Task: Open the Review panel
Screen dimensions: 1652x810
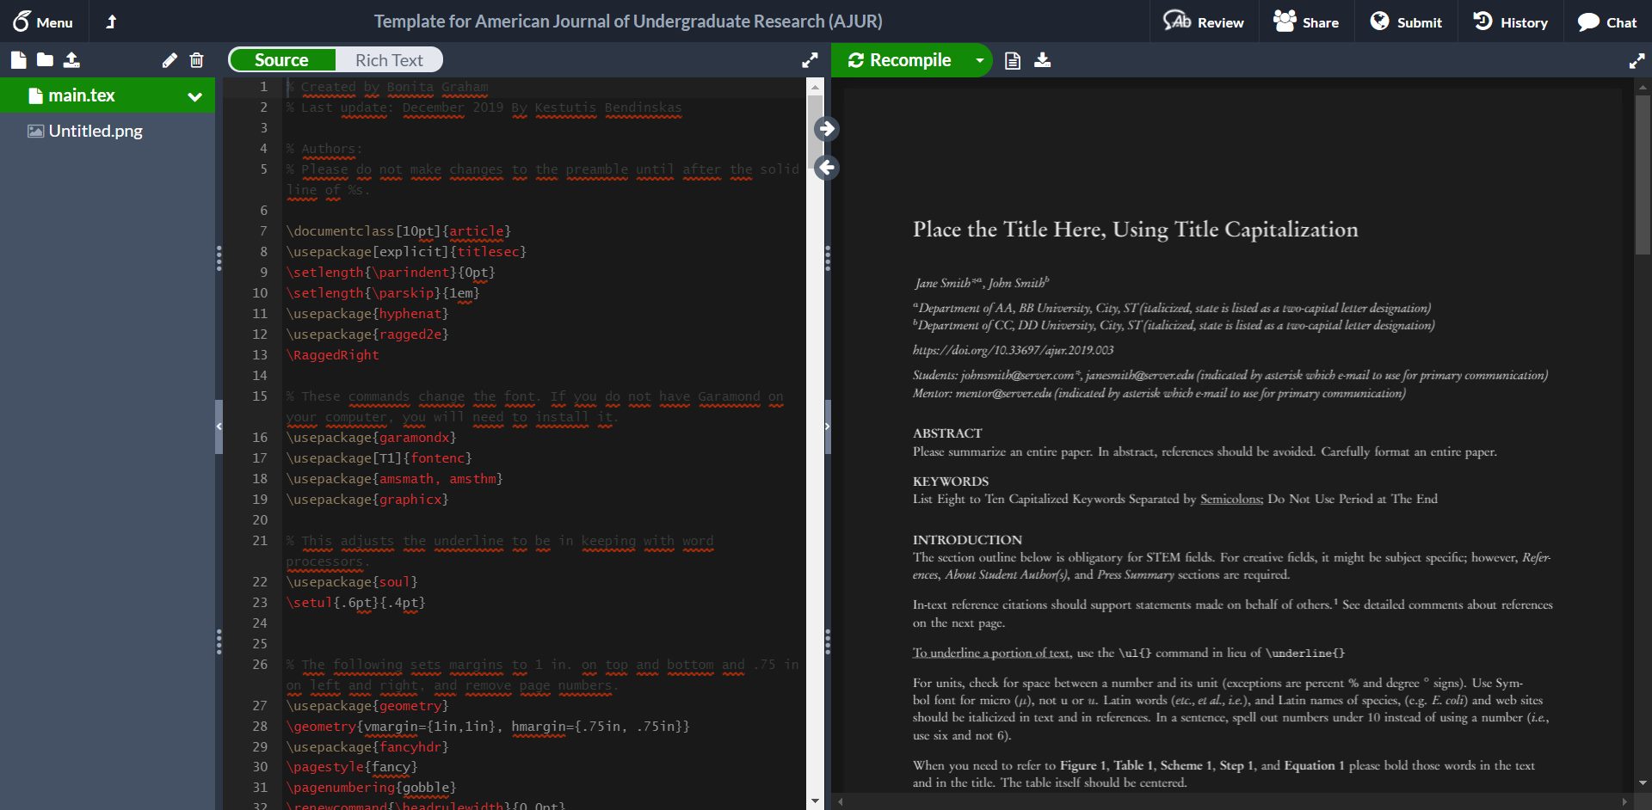Action: pos(1203,21)
